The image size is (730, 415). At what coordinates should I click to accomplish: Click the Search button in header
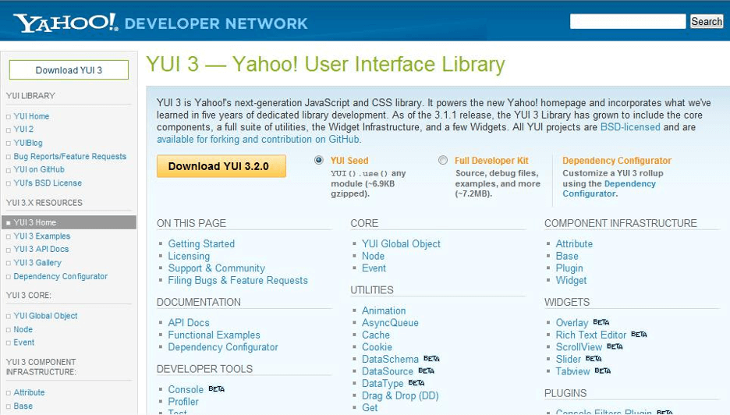pos(707,21)
